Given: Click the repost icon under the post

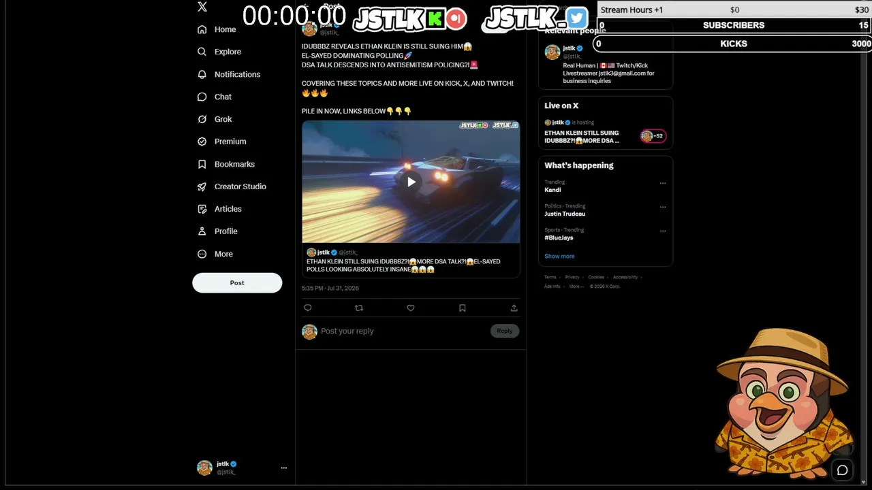Looking at the screenshot, I should [359, 308].
